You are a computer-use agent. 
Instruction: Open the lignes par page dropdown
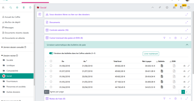coord(47,92)
